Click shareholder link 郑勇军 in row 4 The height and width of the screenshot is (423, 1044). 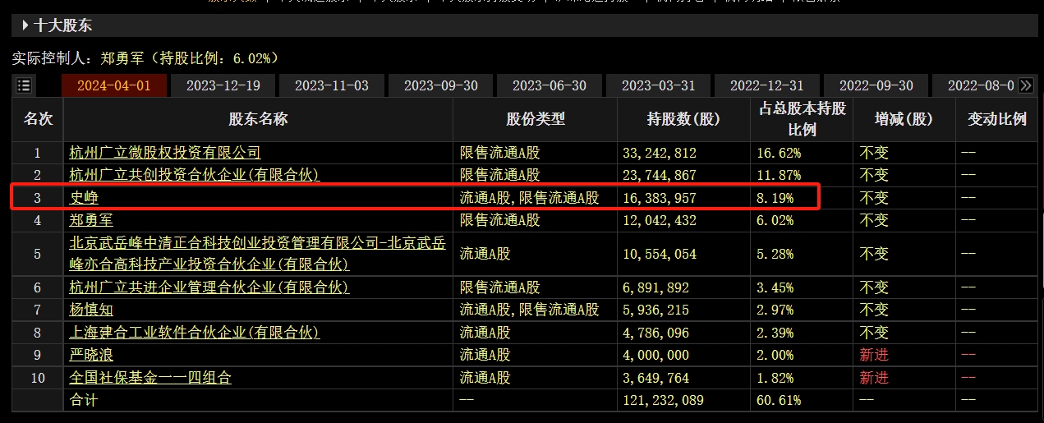91,220
